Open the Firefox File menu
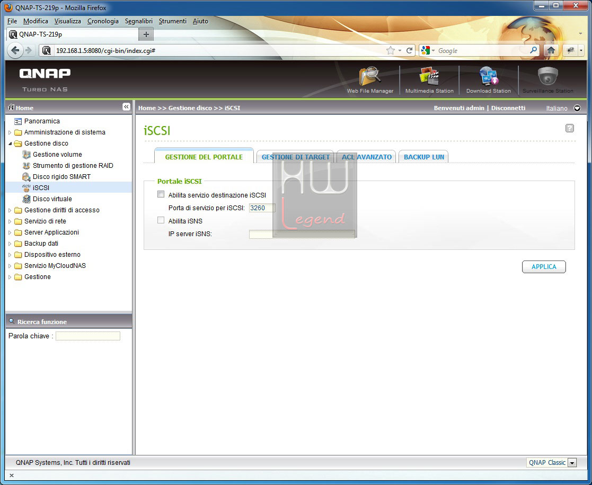Screen dimensions: 592x485 pyautogui.click(x=12, y=21)
